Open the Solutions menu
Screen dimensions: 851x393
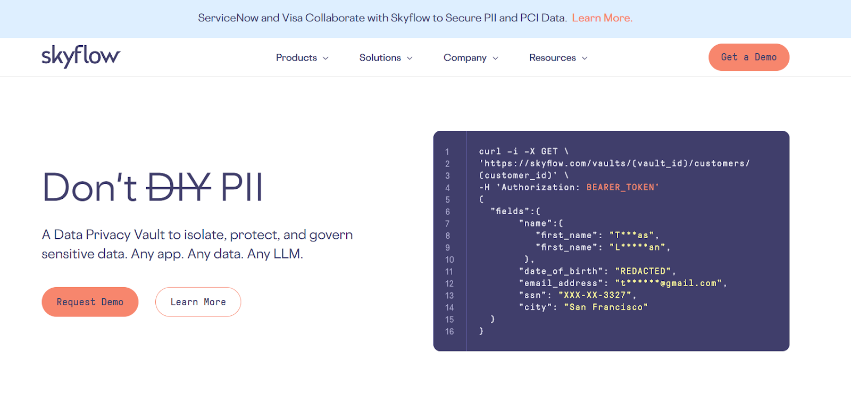pos(380,57)
